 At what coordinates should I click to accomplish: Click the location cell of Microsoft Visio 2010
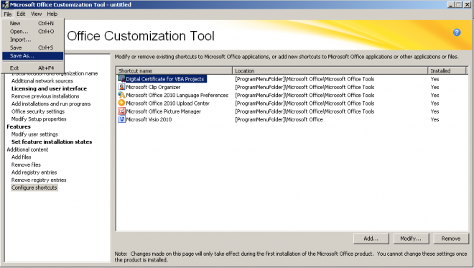279,119
